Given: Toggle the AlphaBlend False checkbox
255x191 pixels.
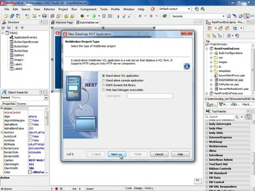Looking at the screenshot, I should (30, 124).
